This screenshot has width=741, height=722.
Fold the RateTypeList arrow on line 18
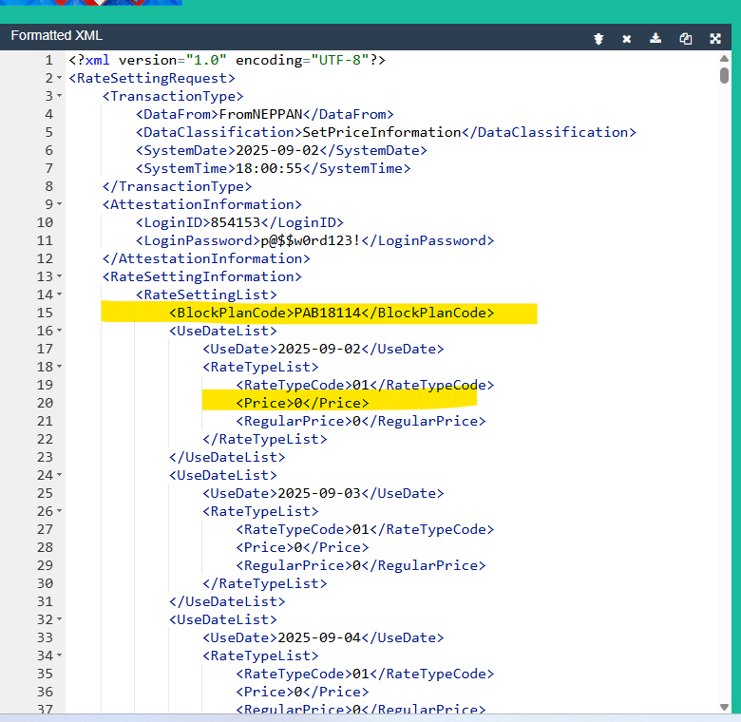59,368
